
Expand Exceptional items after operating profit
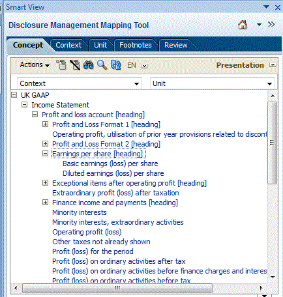point(45,183)
